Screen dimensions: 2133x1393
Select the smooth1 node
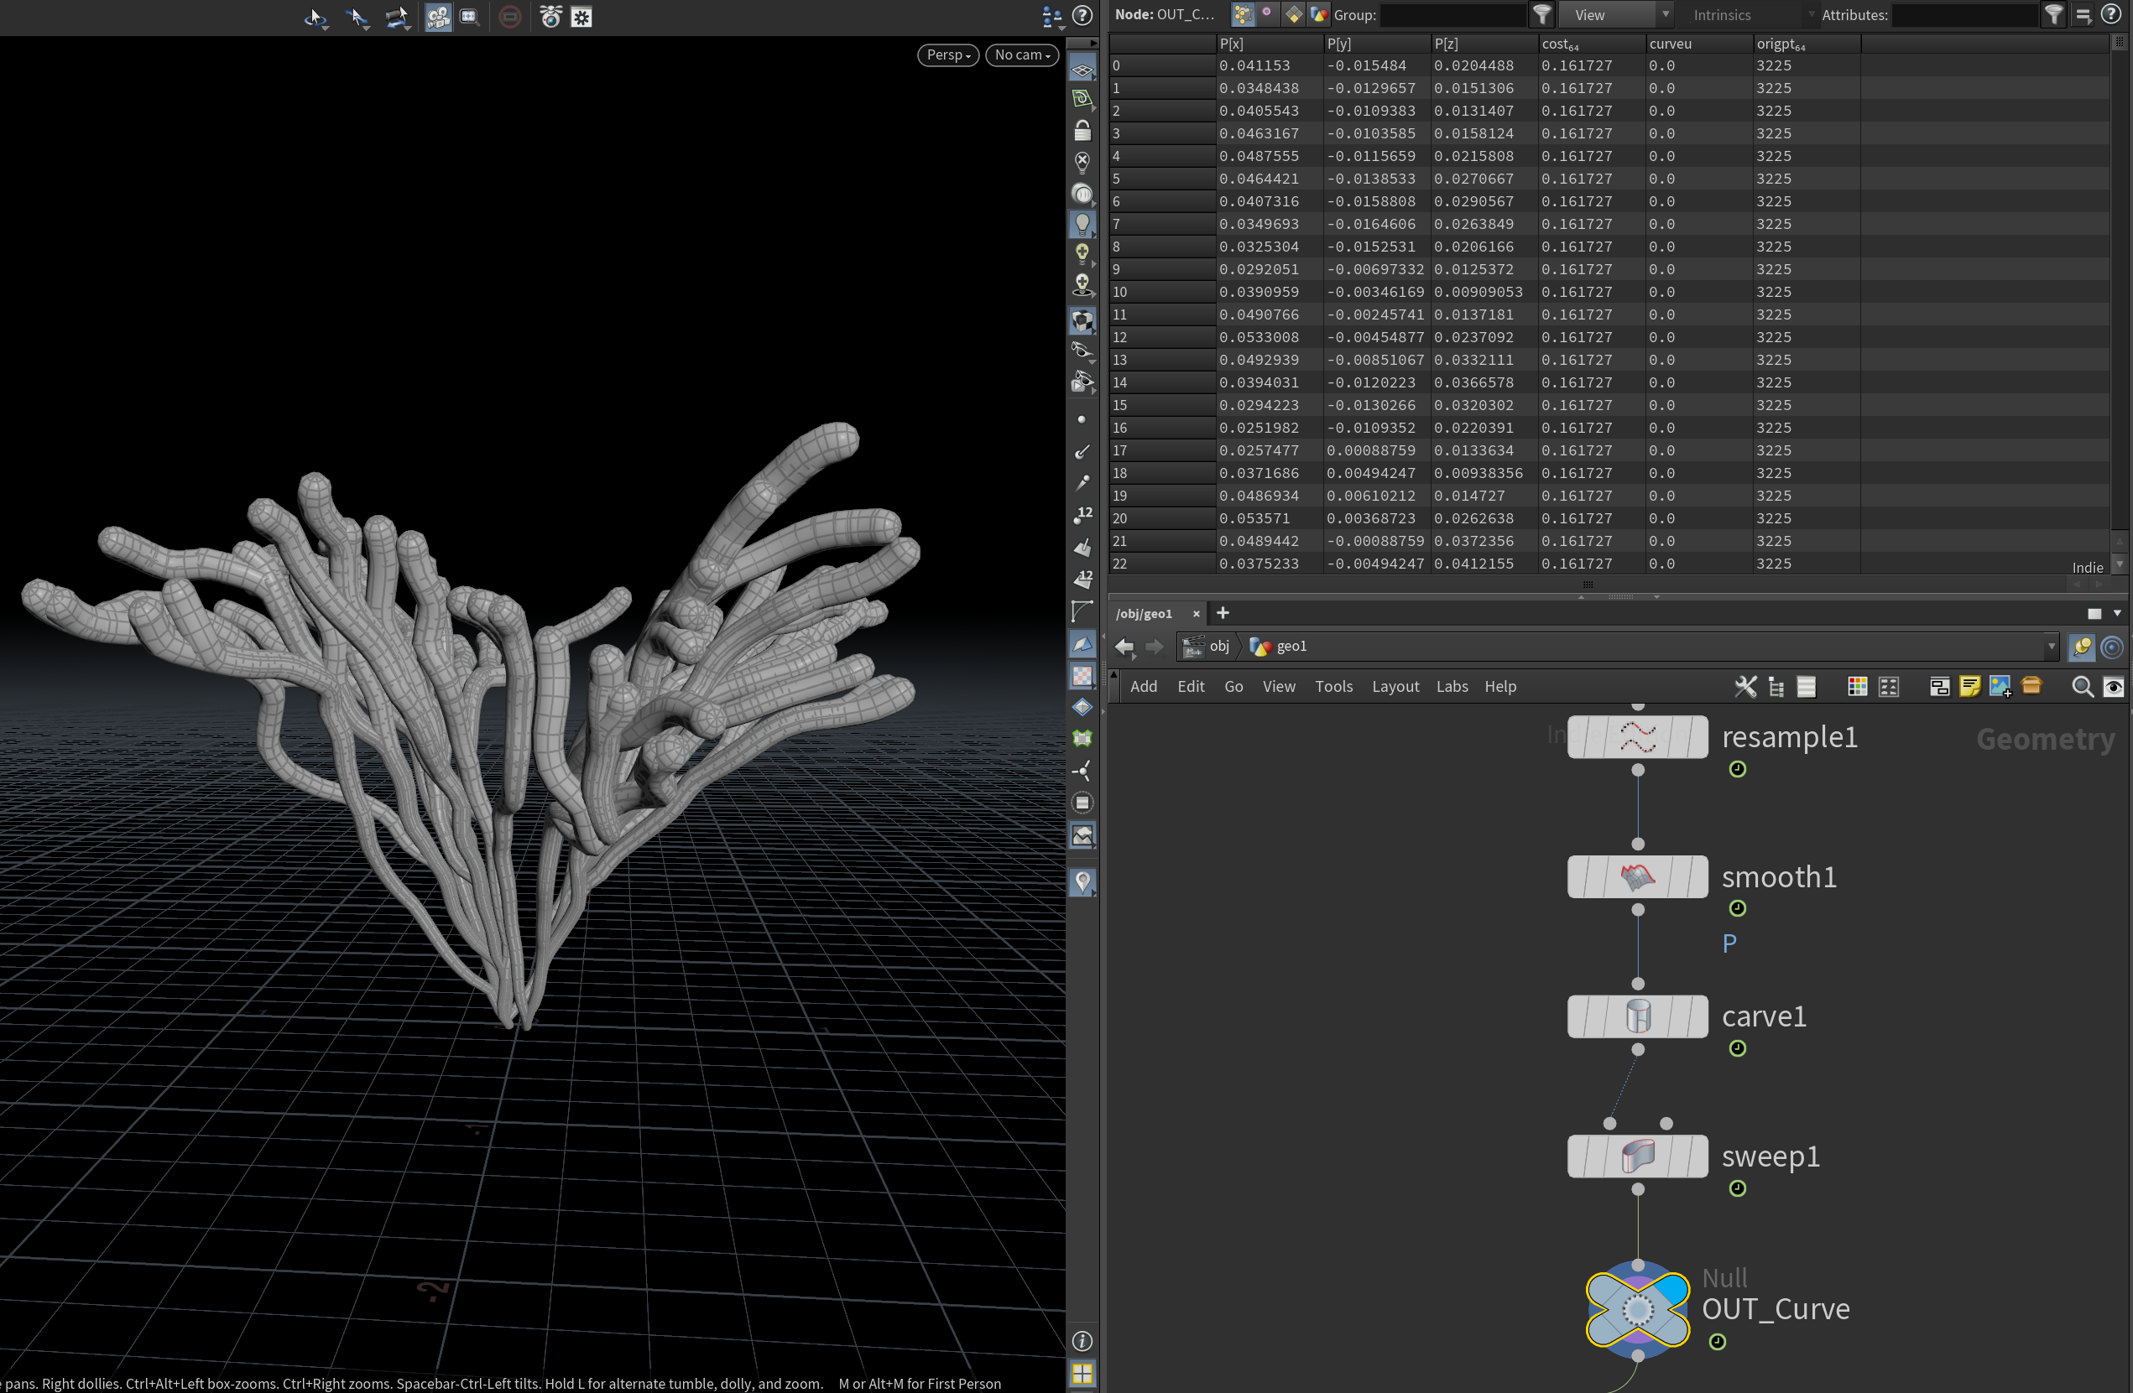(1637, 877)
